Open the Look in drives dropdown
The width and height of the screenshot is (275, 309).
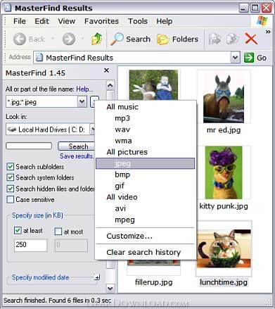pyautogui.click(x=93, y=130)
